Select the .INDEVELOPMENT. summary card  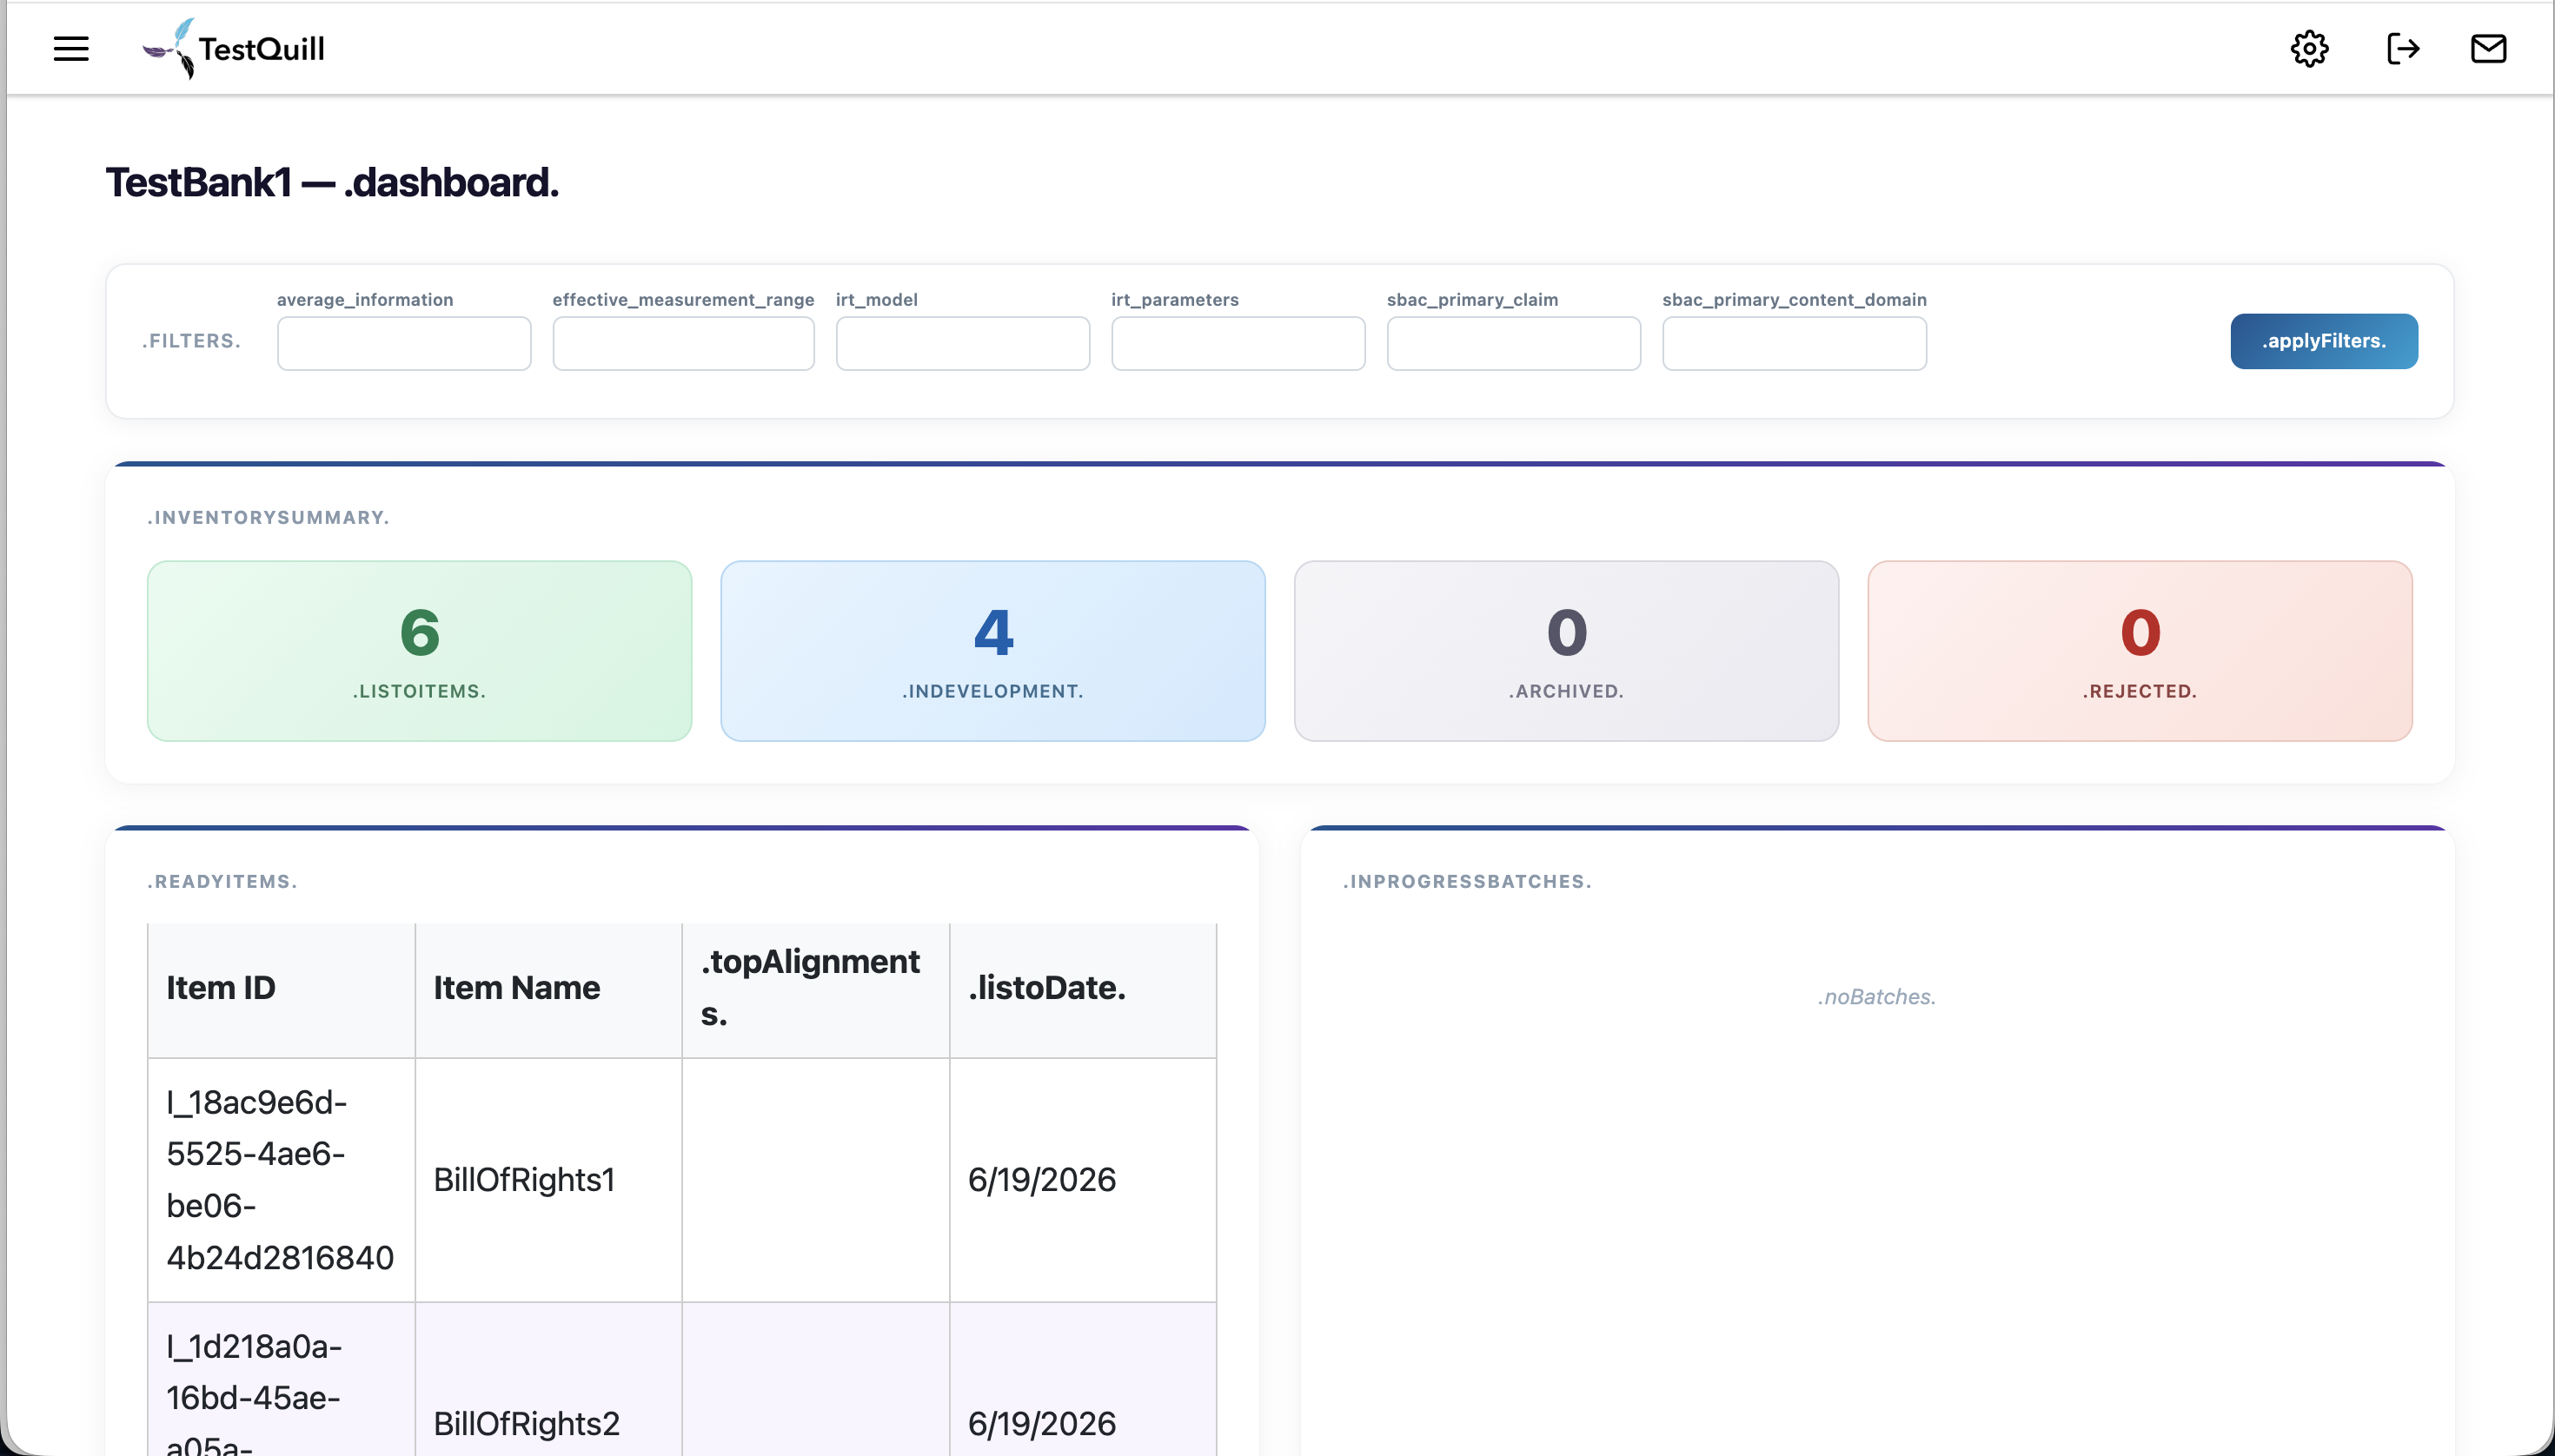[x=992, y=650]
